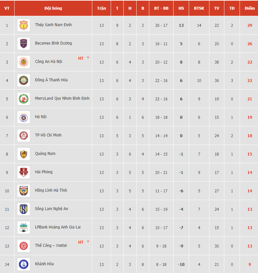This screenshot has width=258, height=273.
Task: Click the Quảng Nam team crest
Action: [24, 154]
